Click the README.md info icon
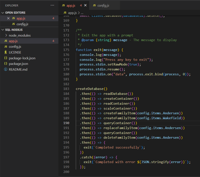Viewport: 200px width, 177px height. pos(5,69)
